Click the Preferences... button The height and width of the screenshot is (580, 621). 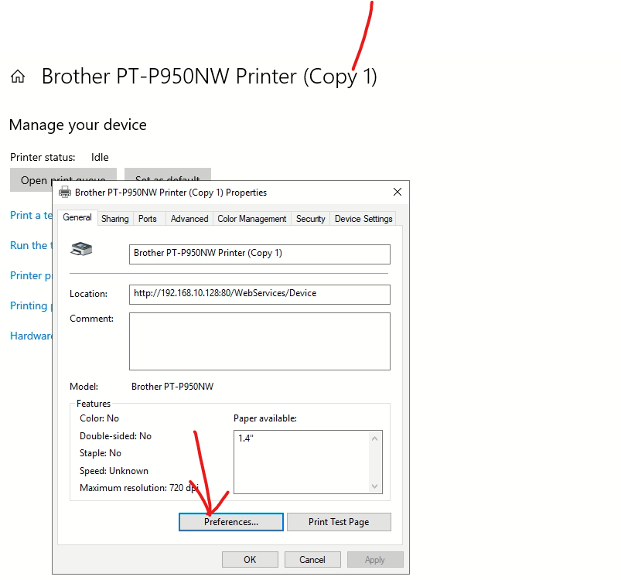pyautogui.click(x=231, y=522)
